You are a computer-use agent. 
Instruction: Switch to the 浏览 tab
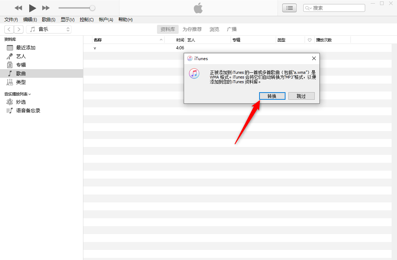pos(214,29)
